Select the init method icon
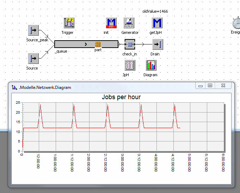 click(x=111, y=23)
